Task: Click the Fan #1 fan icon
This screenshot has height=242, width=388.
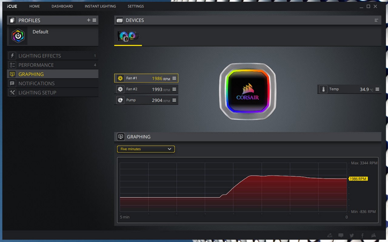Action: (x=120, y=78)
